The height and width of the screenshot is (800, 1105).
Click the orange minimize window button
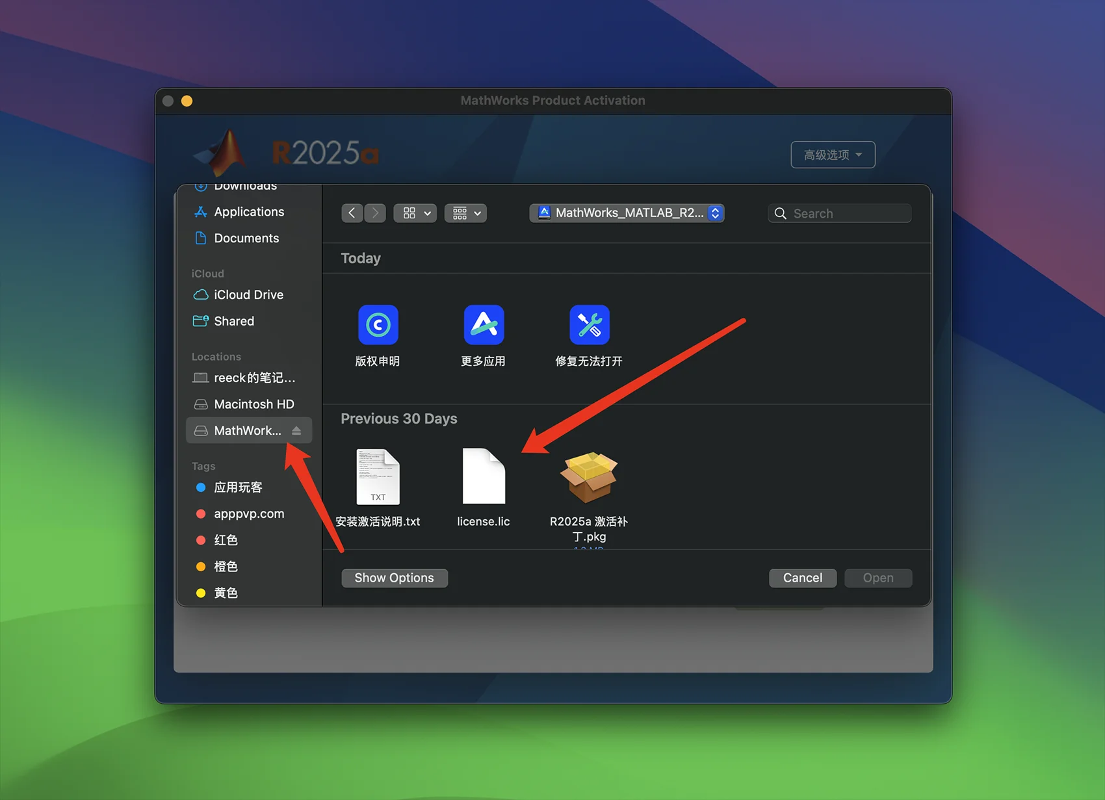[x=187, y=101]
